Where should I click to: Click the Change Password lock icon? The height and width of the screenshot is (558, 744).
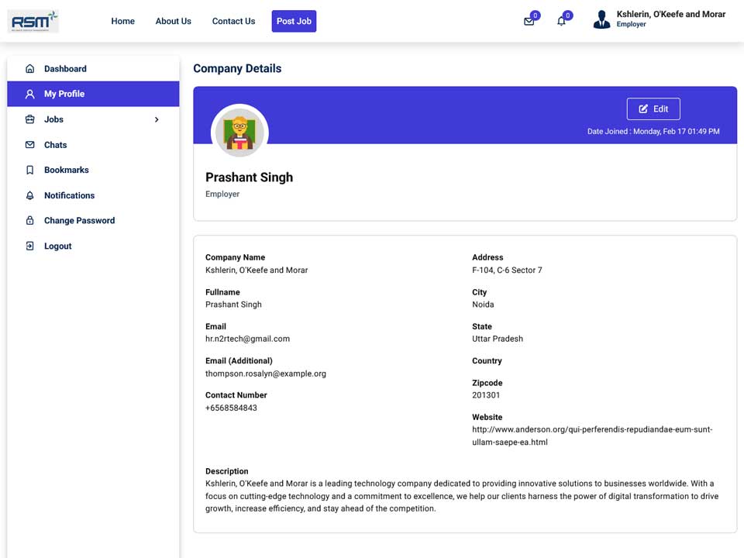(x=30, y=221)
